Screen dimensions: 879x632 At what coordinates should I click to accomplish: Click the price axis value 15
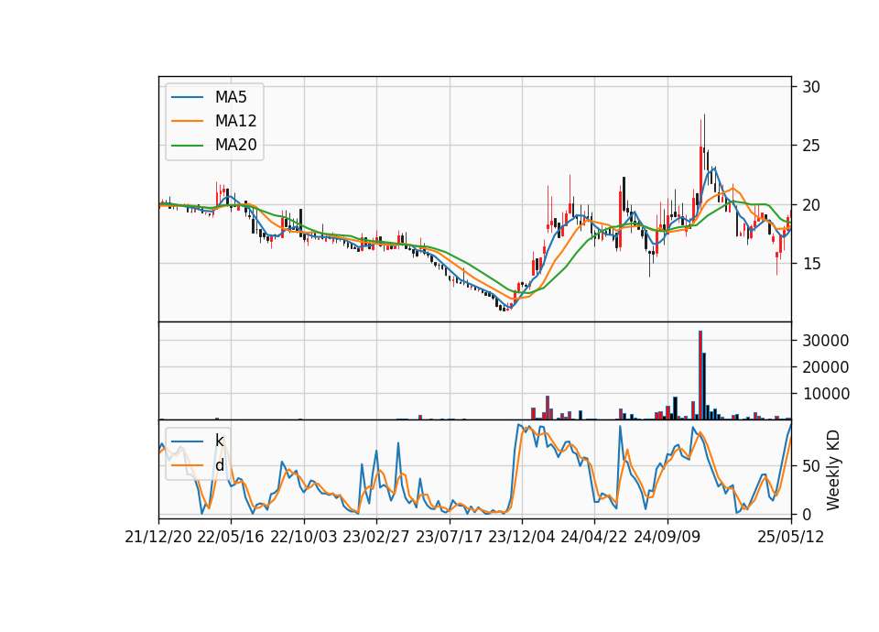811,264
